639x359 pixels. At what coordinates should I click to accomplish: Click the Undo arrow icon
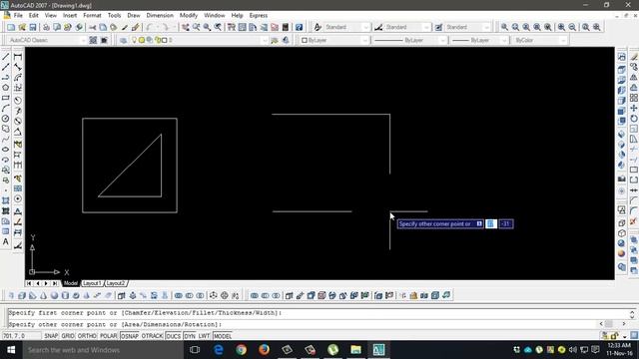(x=150, y=27)
